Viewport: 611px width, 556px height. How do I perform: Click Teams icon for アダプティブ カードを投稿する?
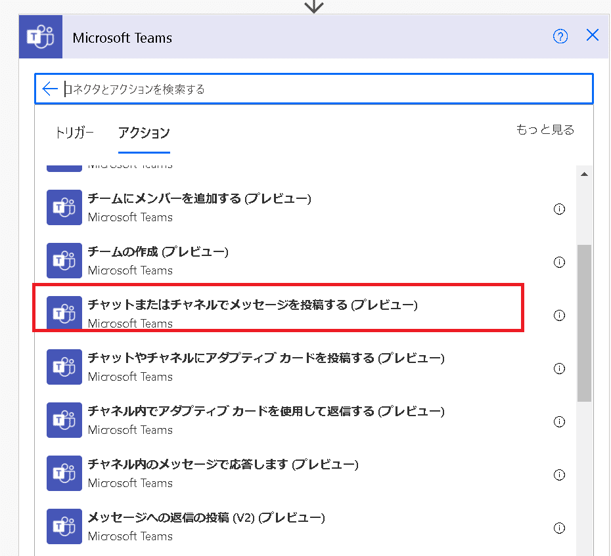(x=64, y=367)
